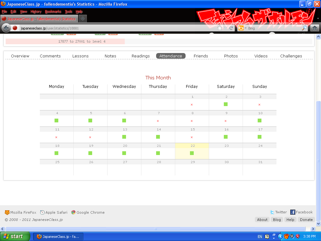Image resolution: width=321 pixels, height=241 pixels.
Task: Show hidden system tray icons
Action: [x=281, y=236]
